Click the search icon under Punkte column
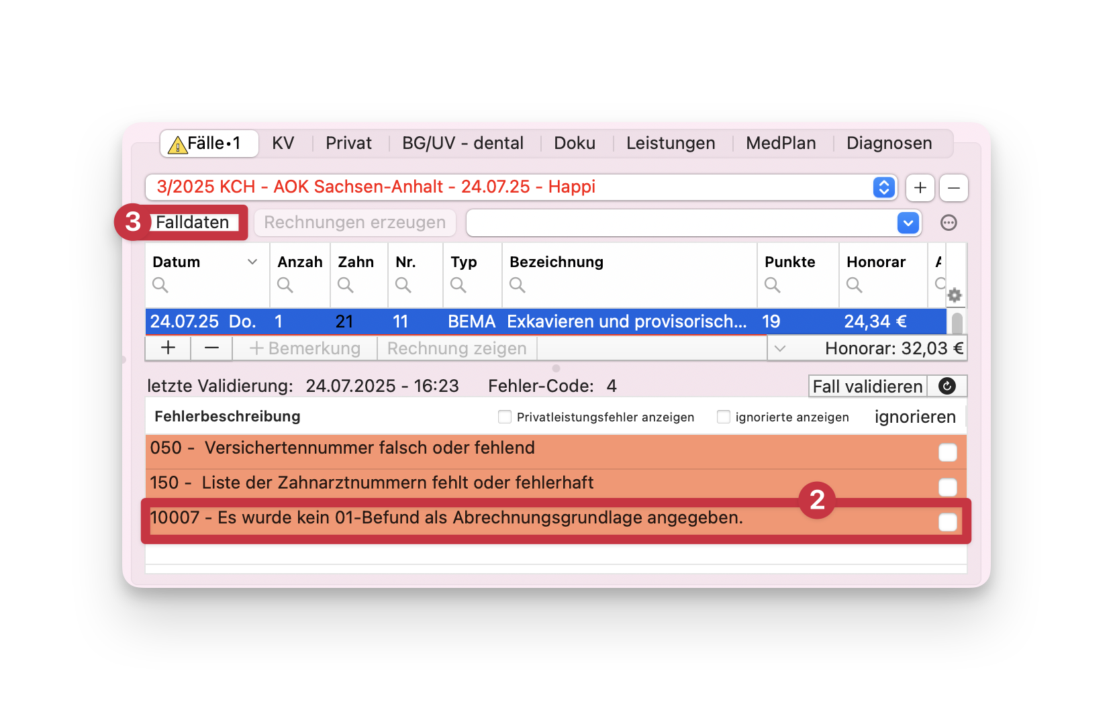Image resolution: width=1113 pixels, height=710 pixels. tap(772, 285)
